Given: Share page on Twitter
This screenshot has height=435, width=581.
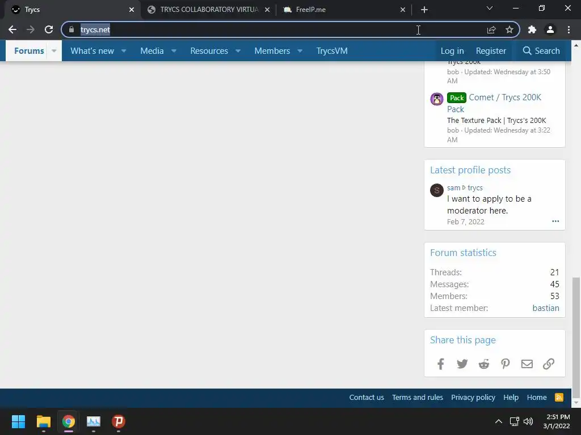Looking at the screenshot, I should point(462,364).
